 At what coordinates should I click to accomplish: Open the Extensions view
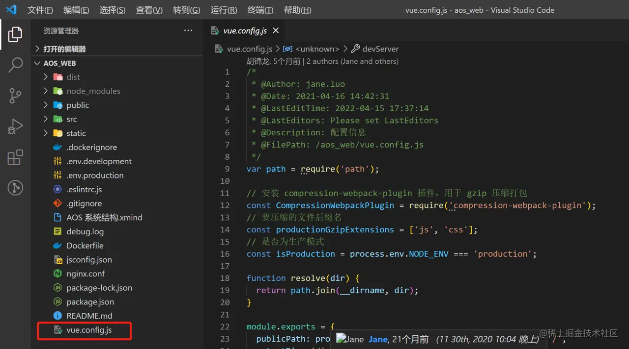click(15, 157)
